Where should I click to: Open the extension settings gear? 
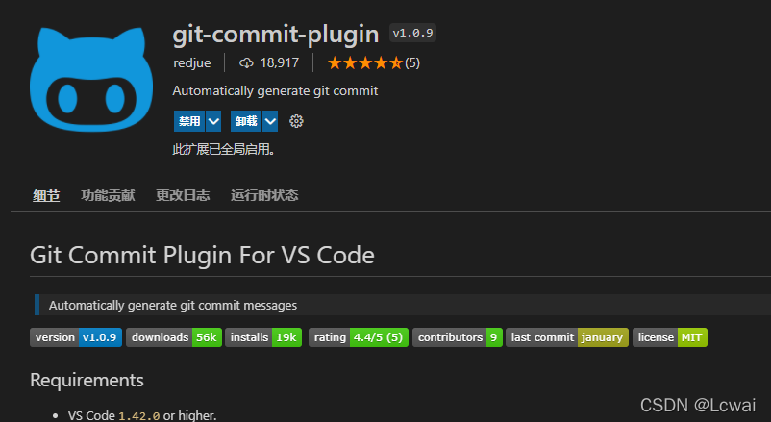[x=296, y=121]
